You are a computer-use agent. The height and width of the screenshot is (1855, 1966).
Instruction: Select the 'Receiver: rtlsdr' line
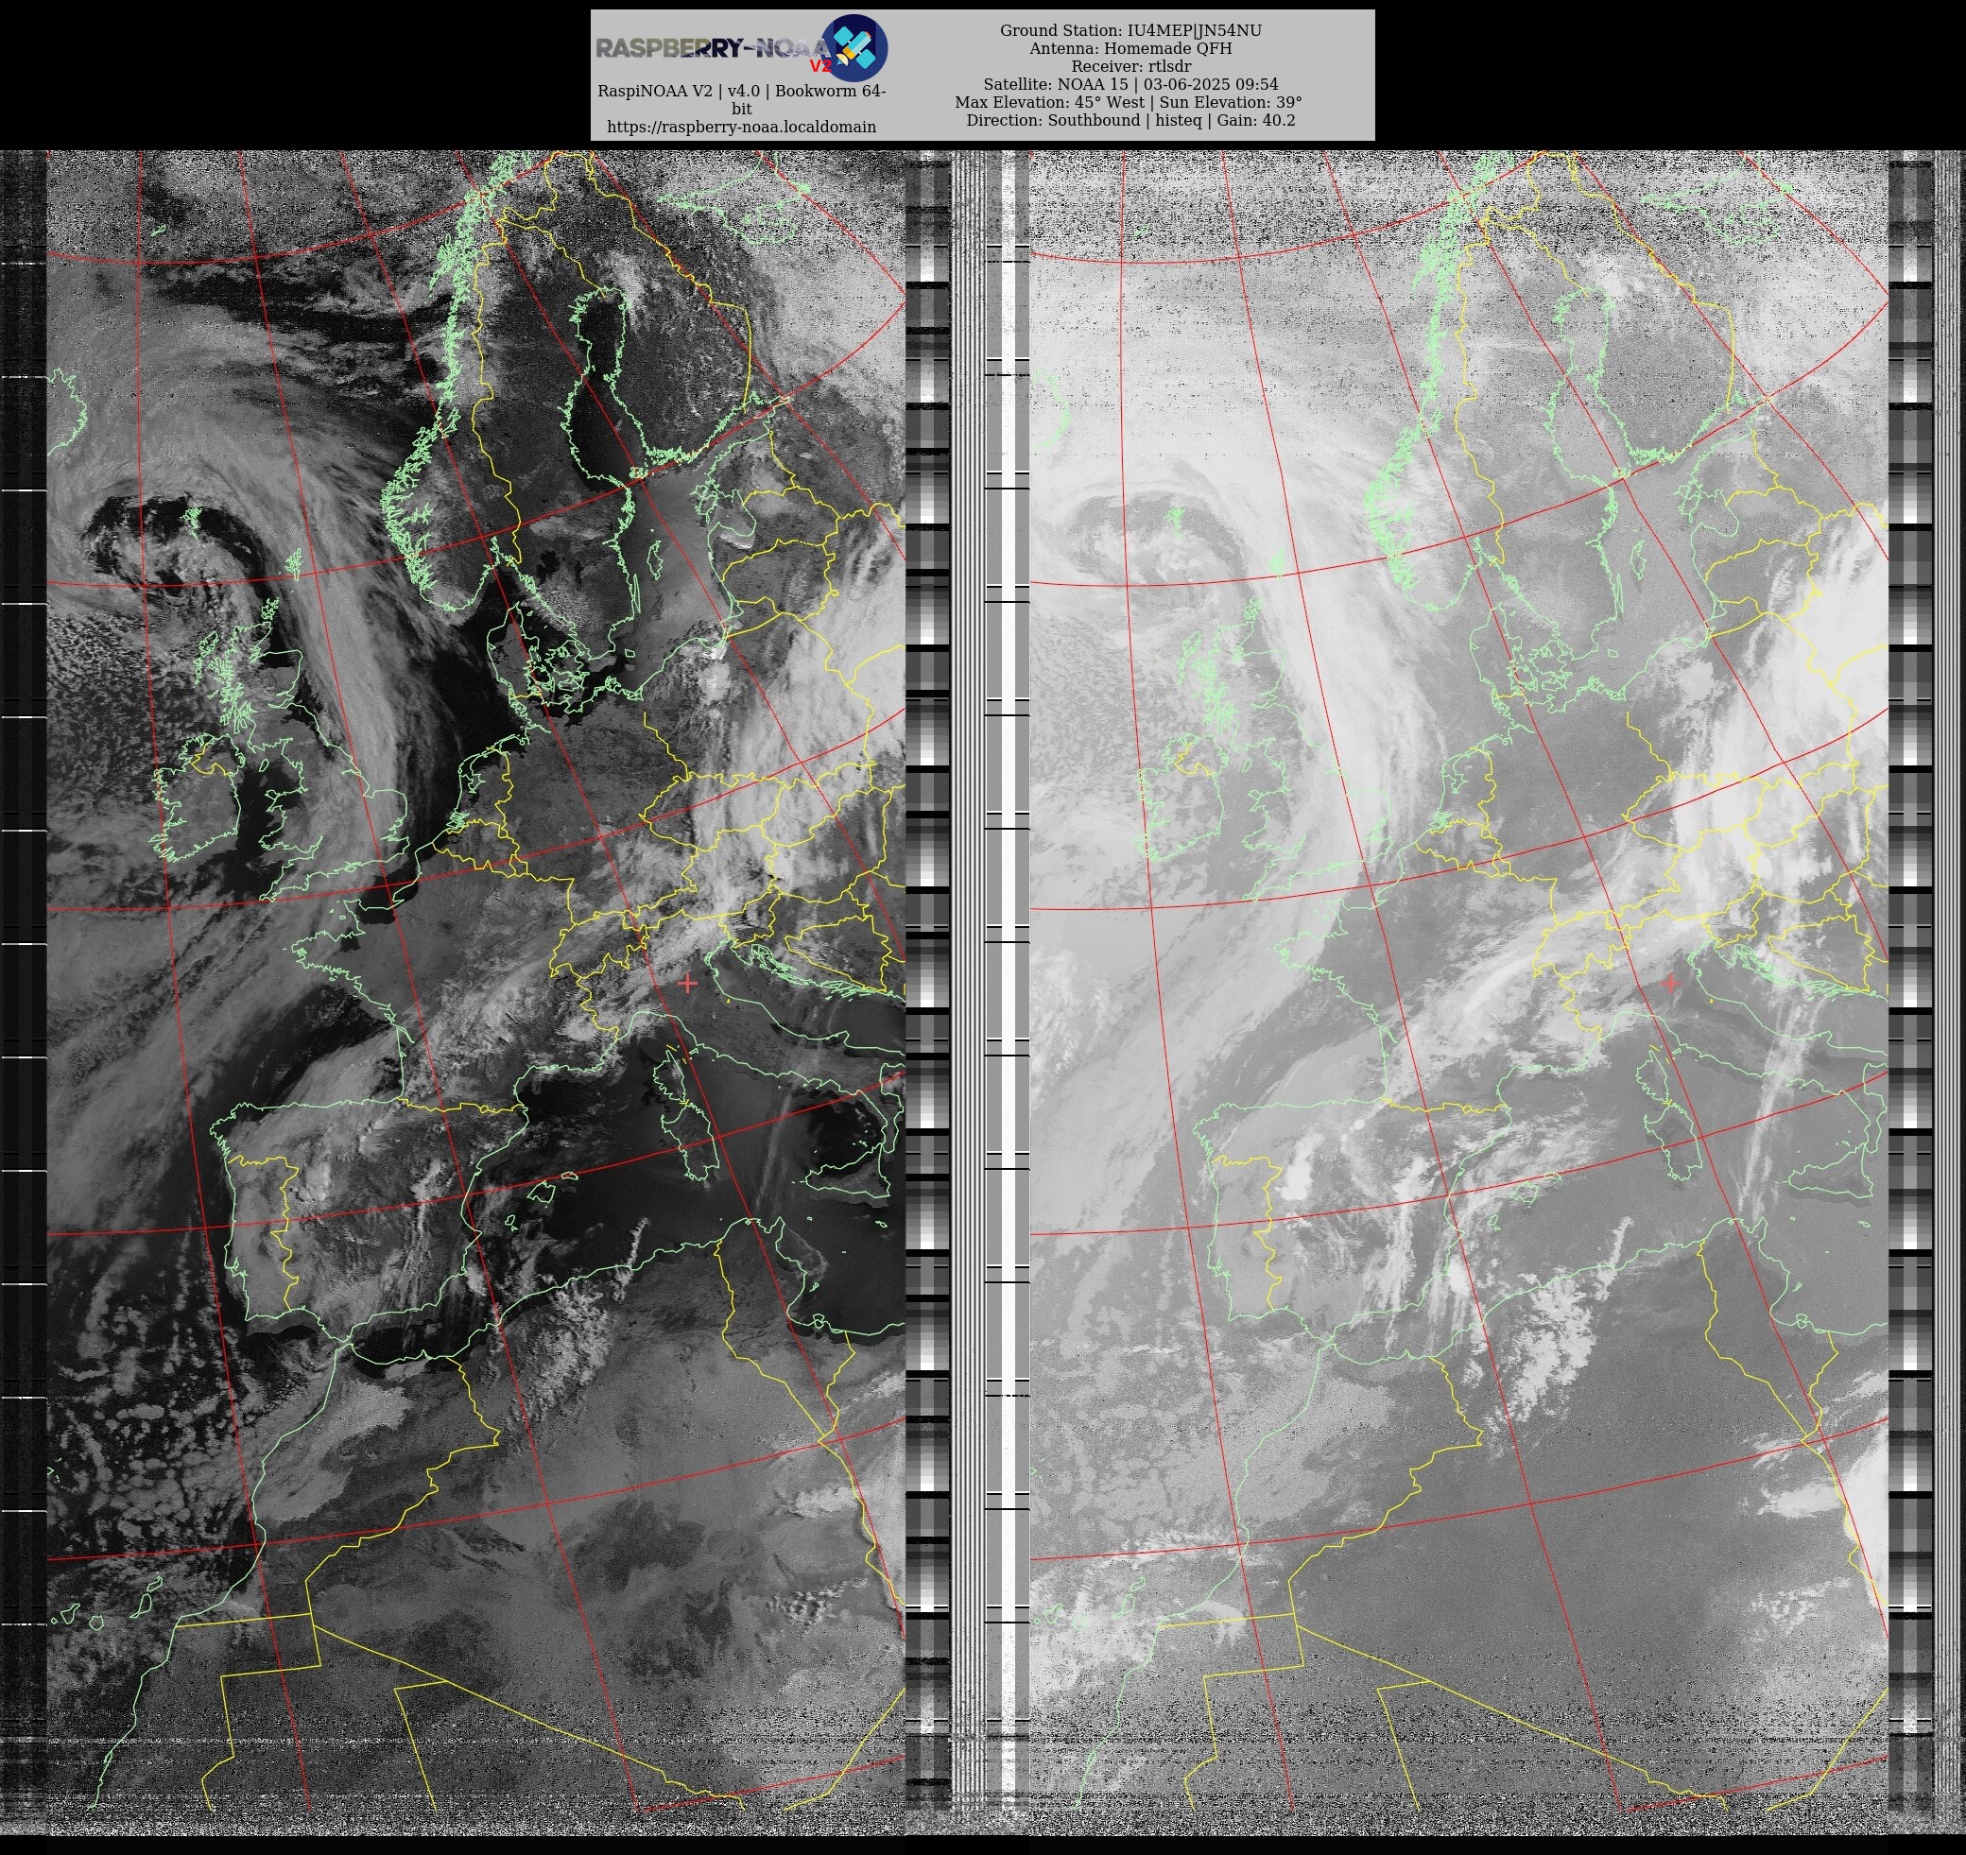pyautogui.click(x=1130, y=66)
